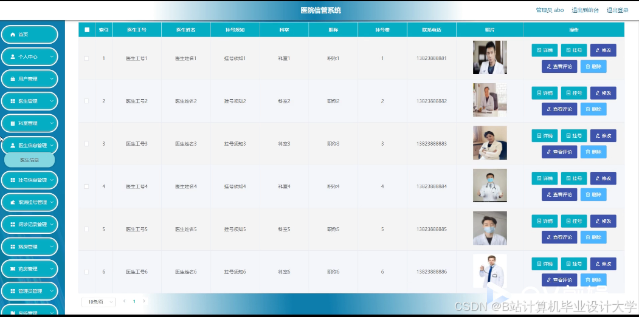Open 详情 for 医生工号1

[x=544, y=50]
